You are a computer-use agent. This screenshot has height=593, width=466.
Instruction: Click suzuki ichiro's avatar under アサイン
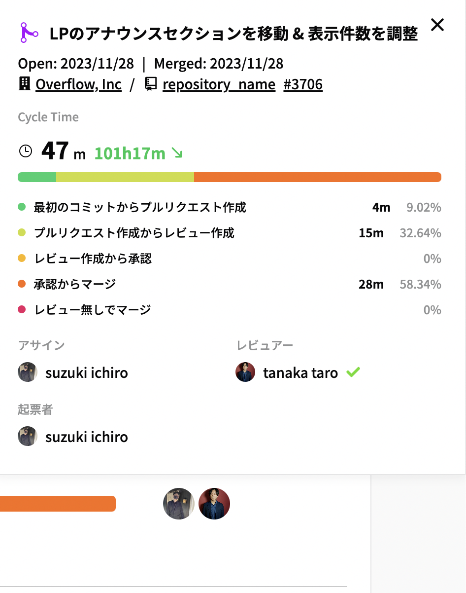click(28, 372)
